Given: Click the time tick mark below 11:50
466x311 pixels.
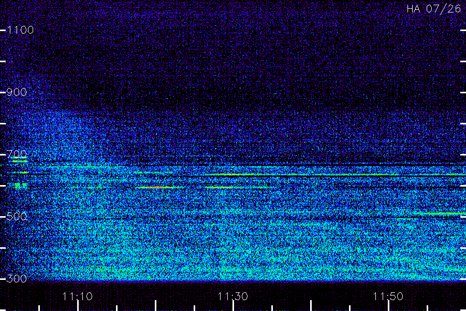Looking at the screenshot, I should pos(388,306).
